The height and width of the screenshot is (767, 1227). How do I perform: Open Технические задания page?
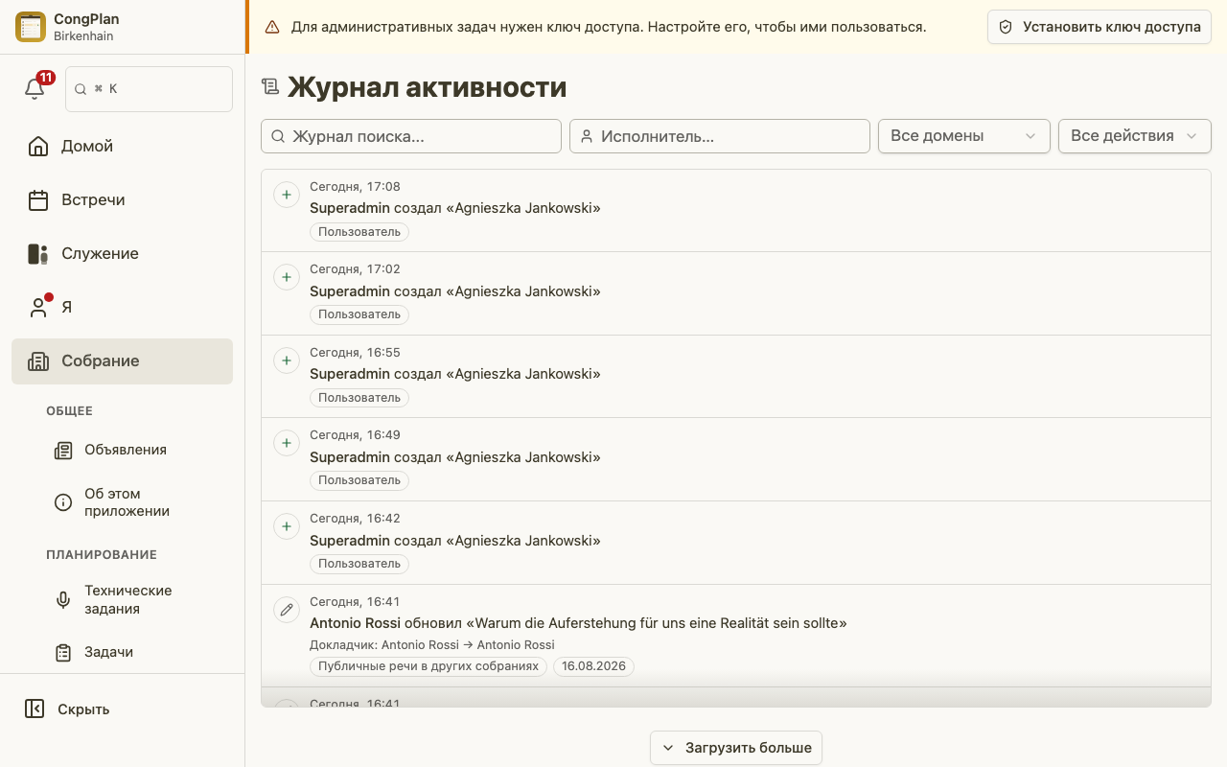(137, 599)
